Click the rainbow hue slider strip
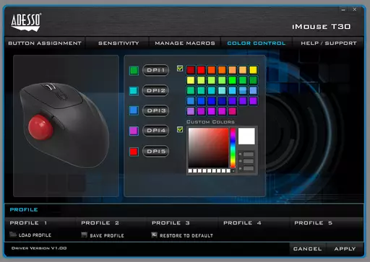Viewport: 370px width, 262px height. point(233,148)
